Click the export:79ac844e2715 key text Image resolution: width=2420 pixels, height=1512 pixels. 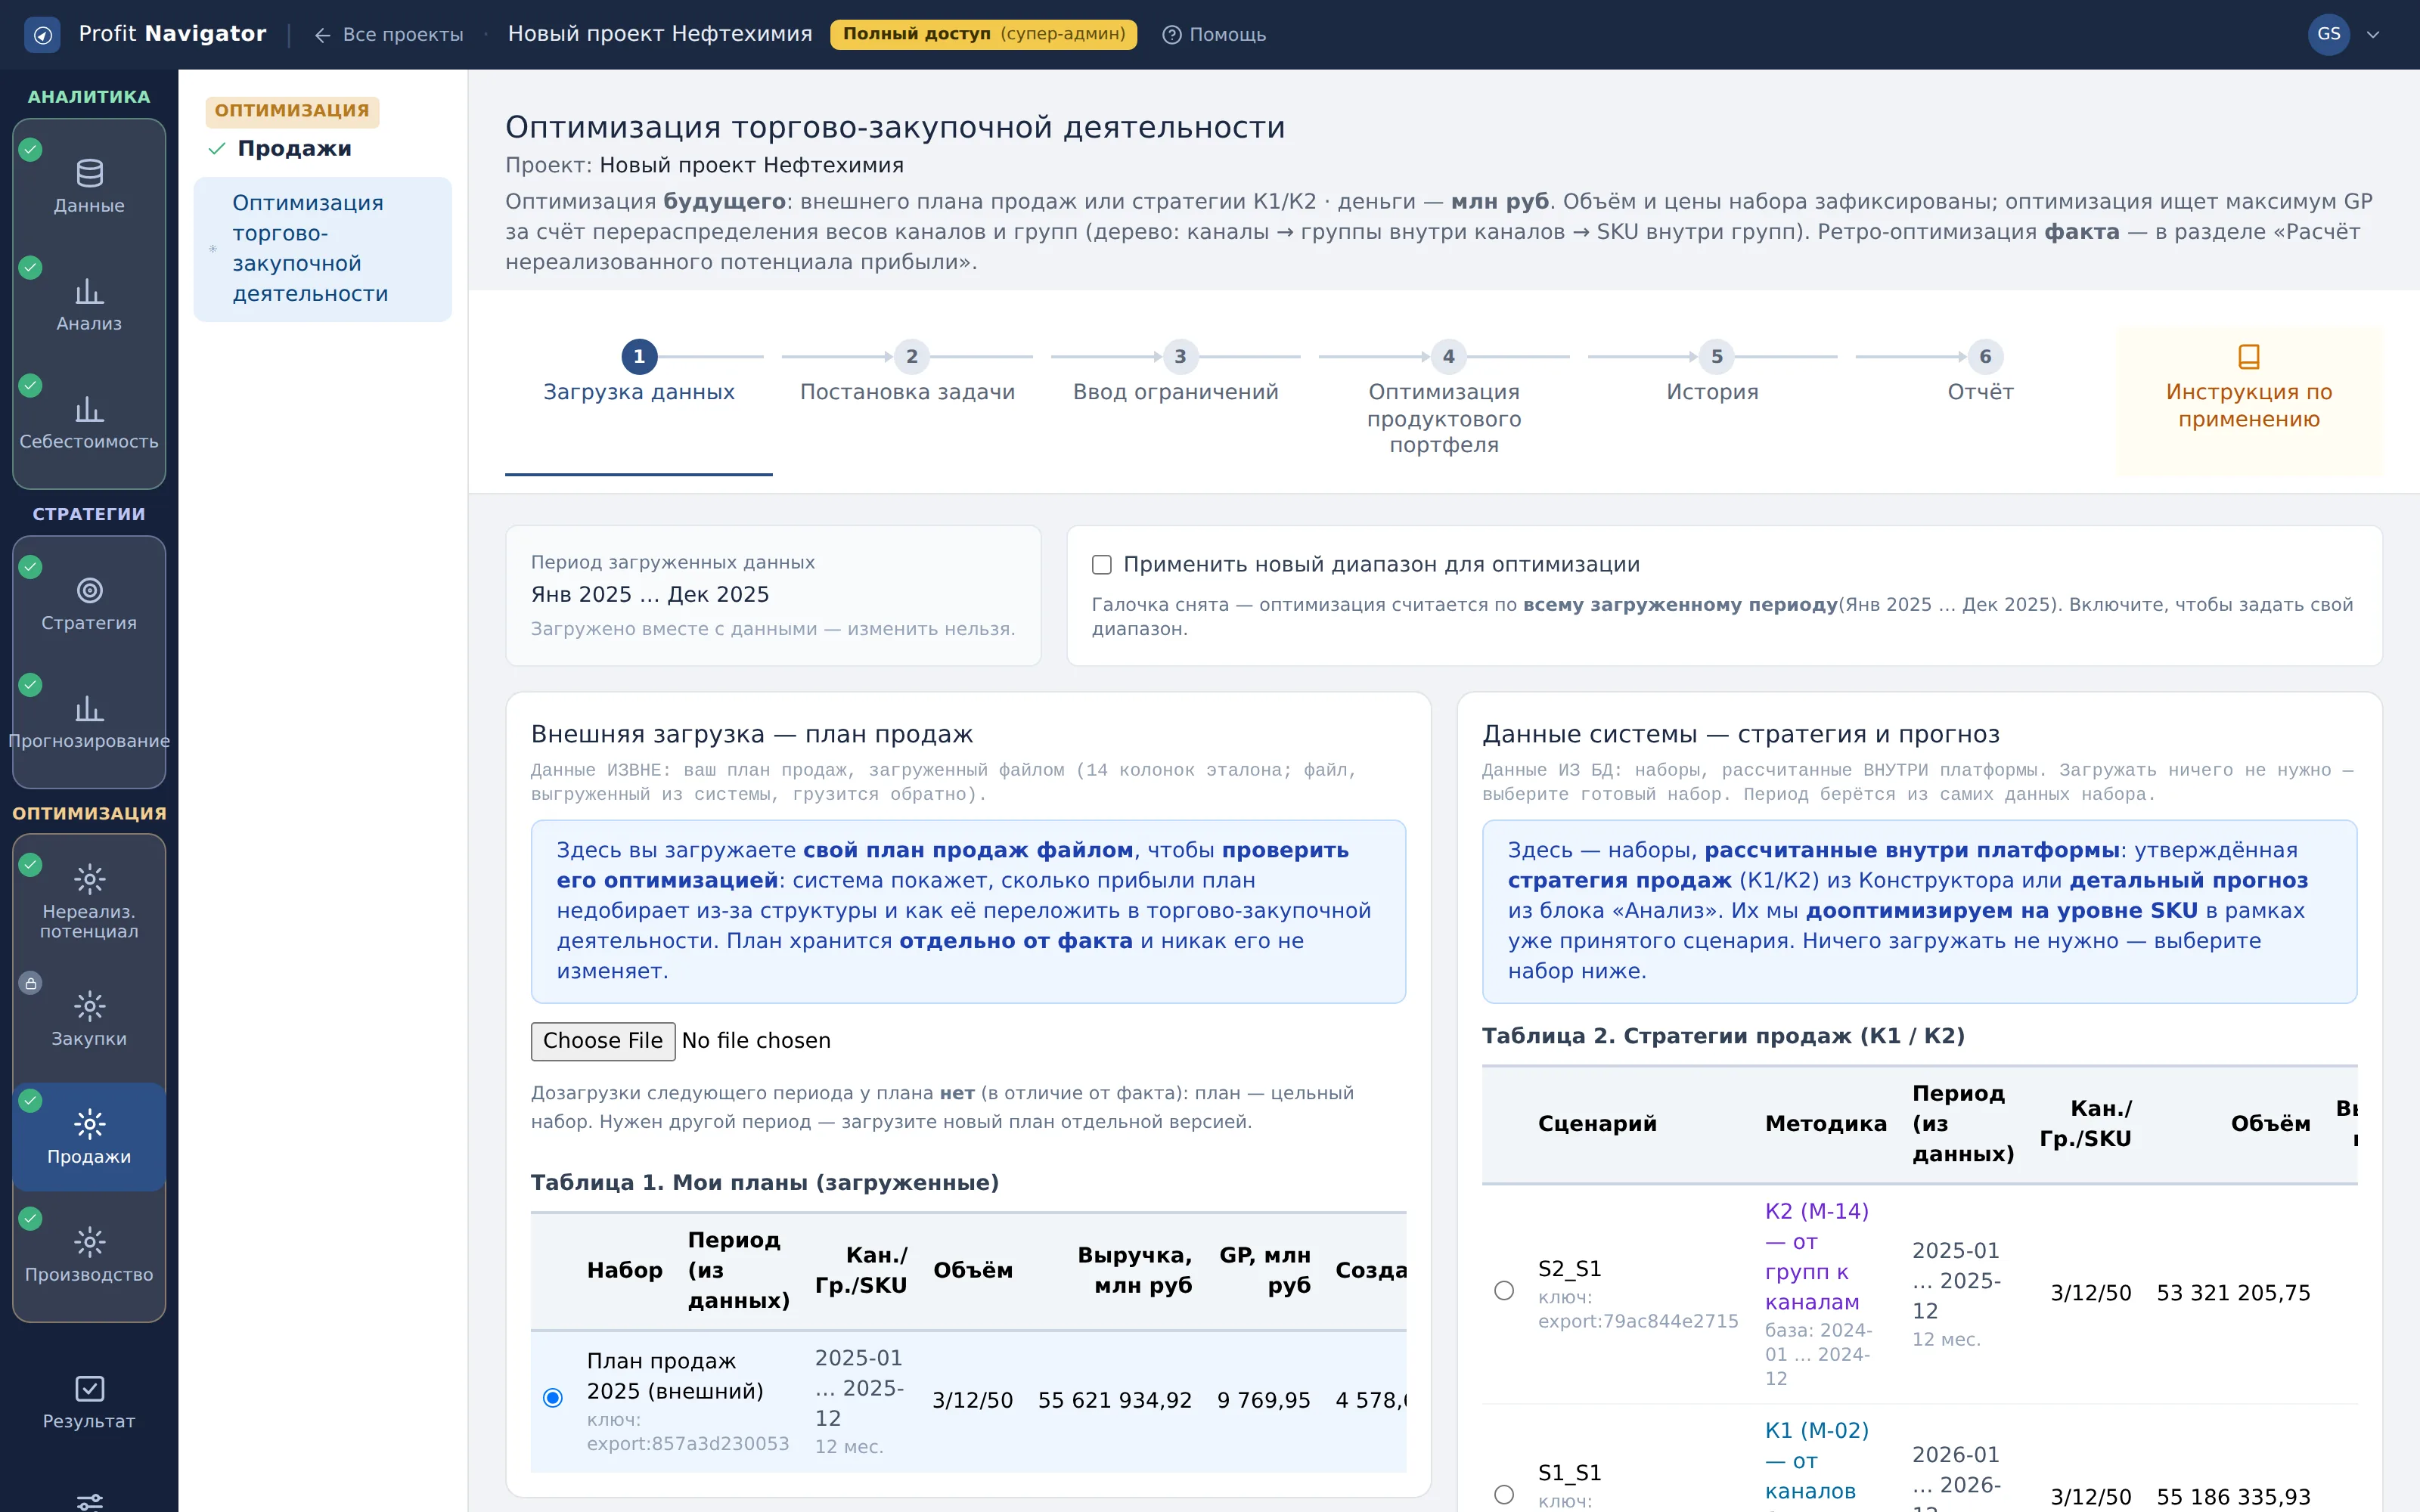[x=1637, y=1321]
